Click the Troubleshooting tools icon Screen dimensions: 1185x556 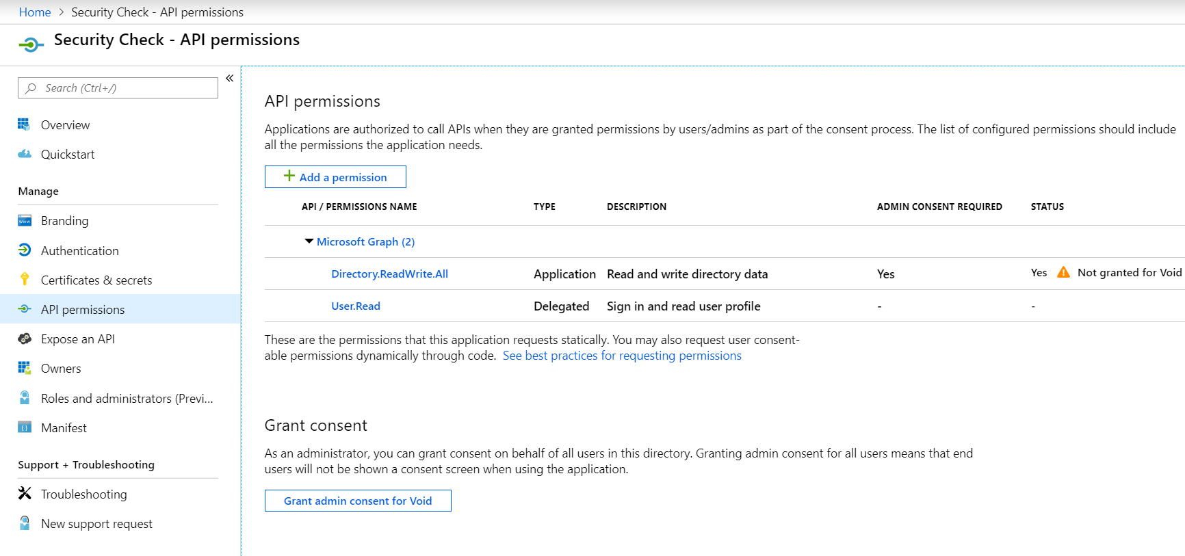point(25,493)
